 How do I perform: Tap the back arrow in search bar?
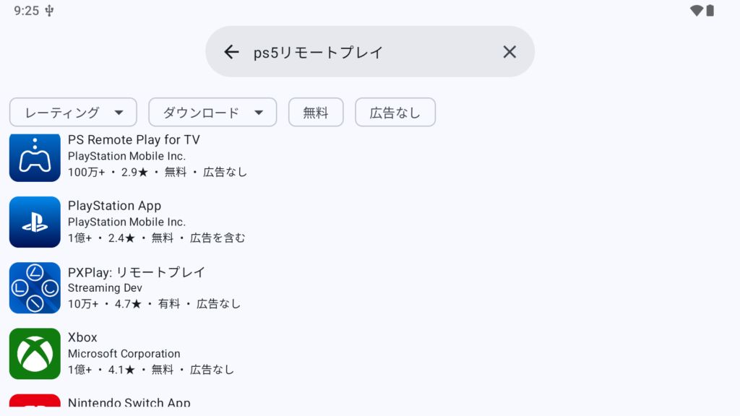click(x=231, y=52)
